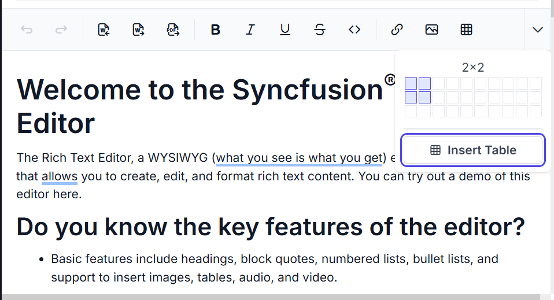
Task: Click the Insert Table button
Action: (x=473, y=150)
